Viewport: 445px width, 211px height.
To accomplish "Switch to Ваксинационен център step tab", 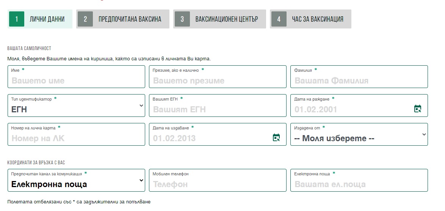I will [220, 19].
